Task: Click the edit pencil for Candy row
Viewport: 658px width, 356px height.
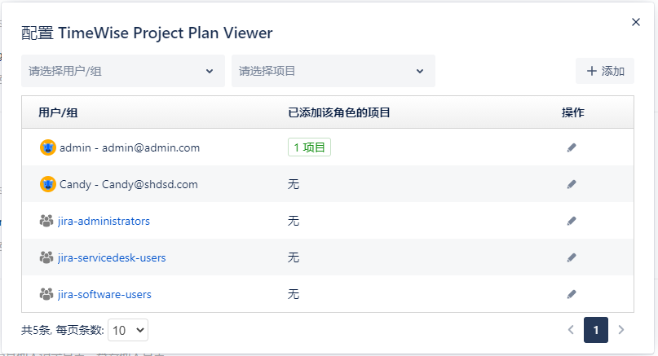Action: click(x=572, y=184)
